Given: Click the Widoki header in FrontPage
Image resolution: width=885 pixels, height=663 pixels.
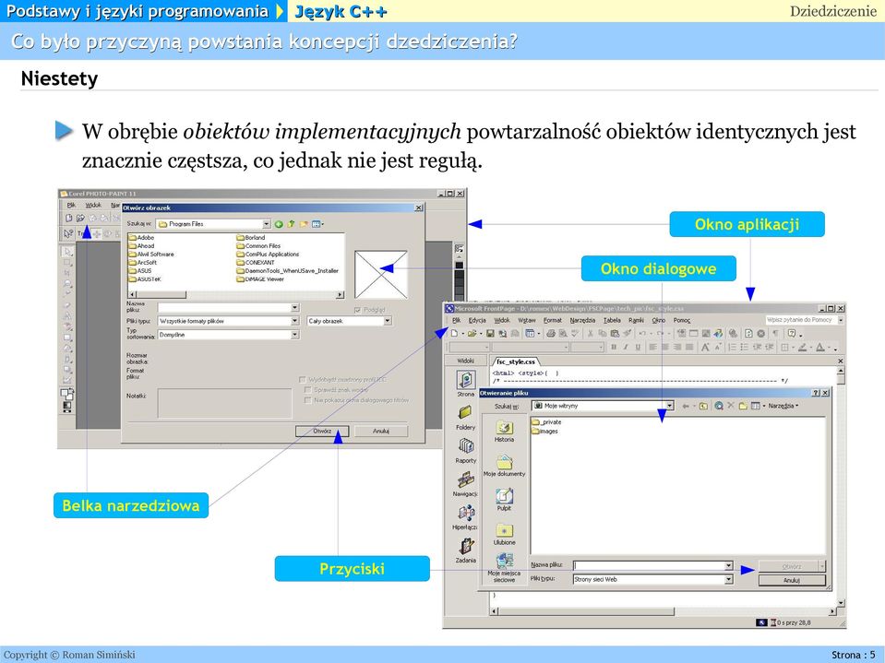Looking at the screenshot, I should coord(466,361).
